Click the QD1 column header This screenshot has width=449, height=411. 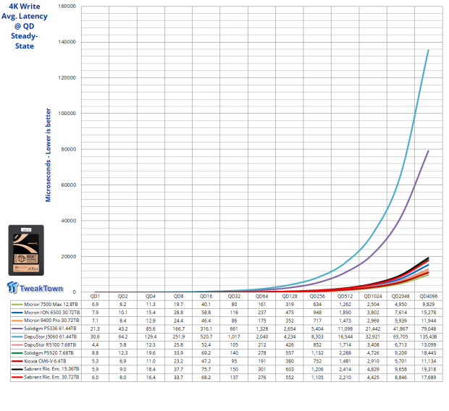[x=95, y=296]
